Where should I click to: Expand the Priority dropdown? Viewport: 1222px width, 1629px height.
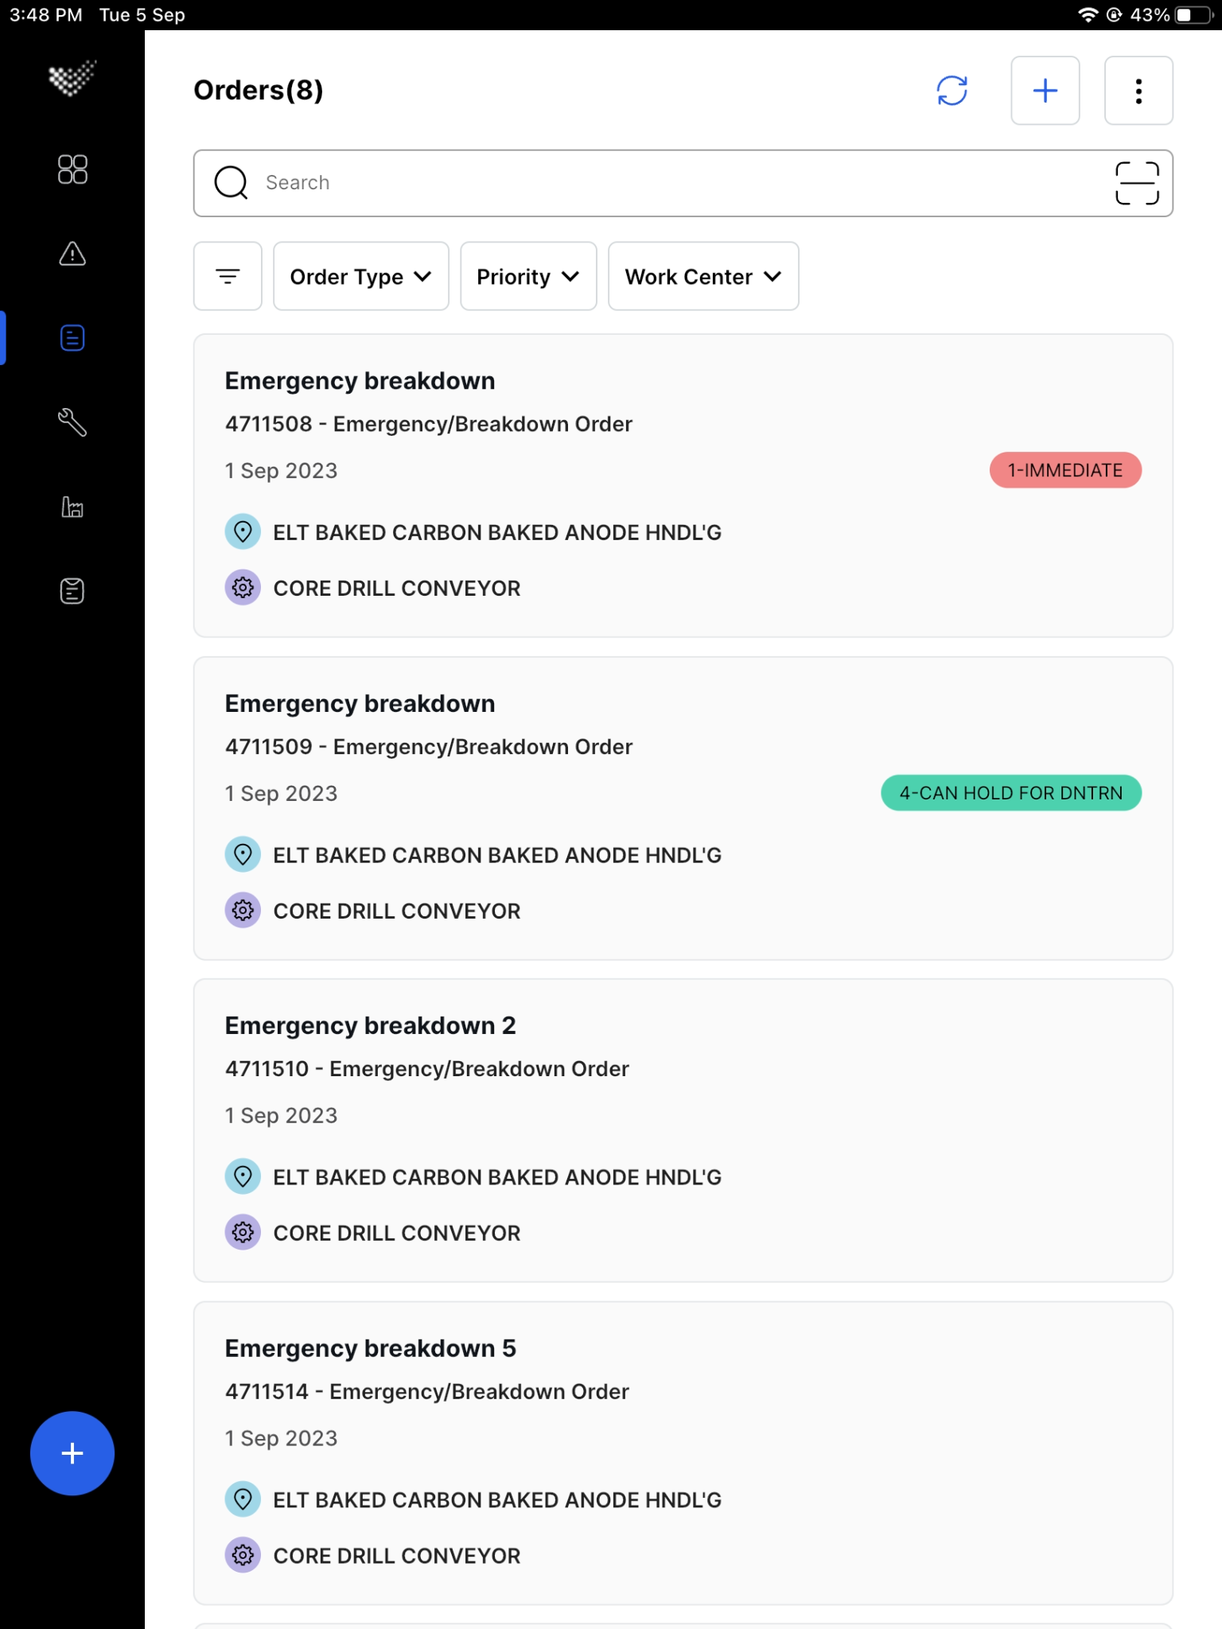coord(528,276)
